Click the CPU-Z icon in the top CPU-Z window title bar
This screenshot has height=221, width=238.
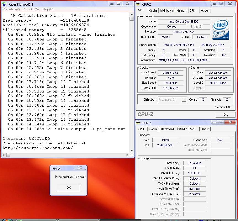[138, 4]
